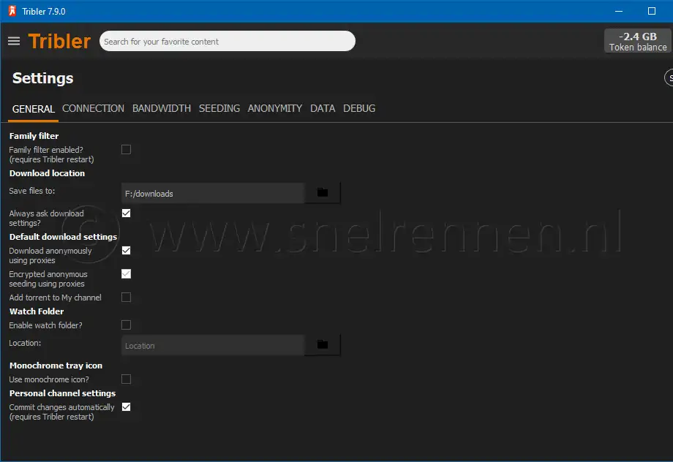Uncheck Commit changes automatically
The width and height of the screenshot is (673, 462).
[126, 407]
